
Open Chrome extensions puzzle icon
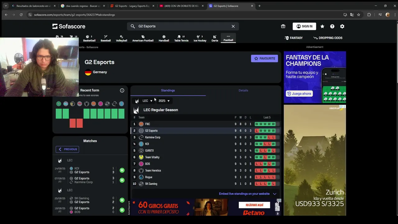click(x=369, y=15)
